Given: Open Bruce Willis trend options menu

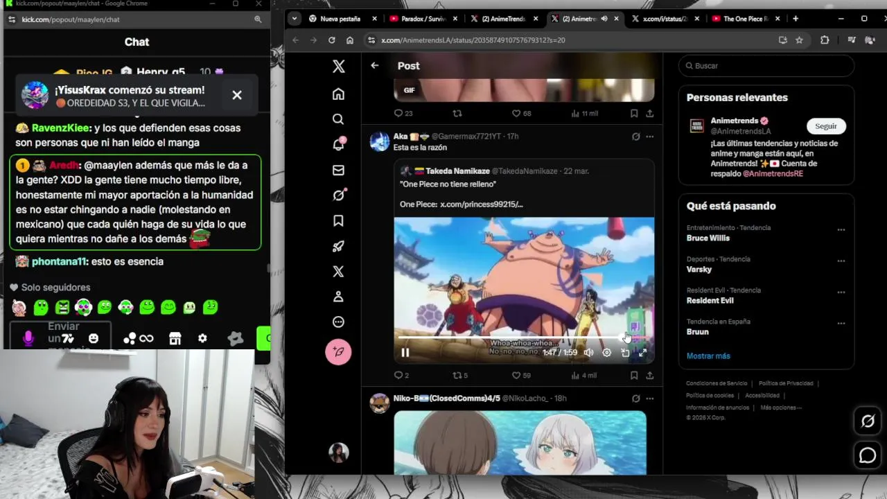Looking at the screenshot, I should pyautogui.click(x=841, y=229).
